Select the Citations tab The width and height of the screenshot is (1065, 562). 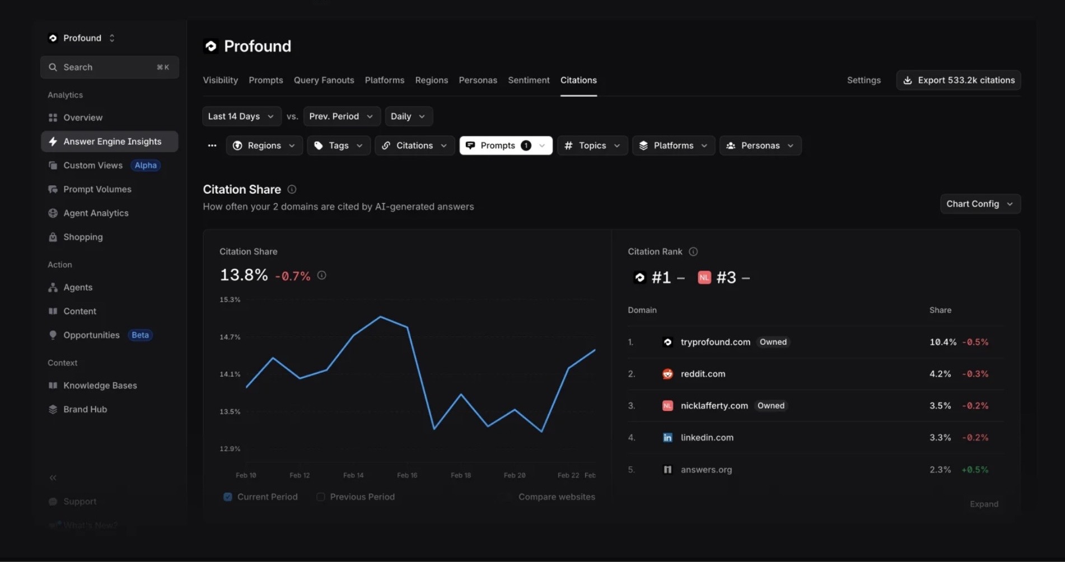[578, 80]
